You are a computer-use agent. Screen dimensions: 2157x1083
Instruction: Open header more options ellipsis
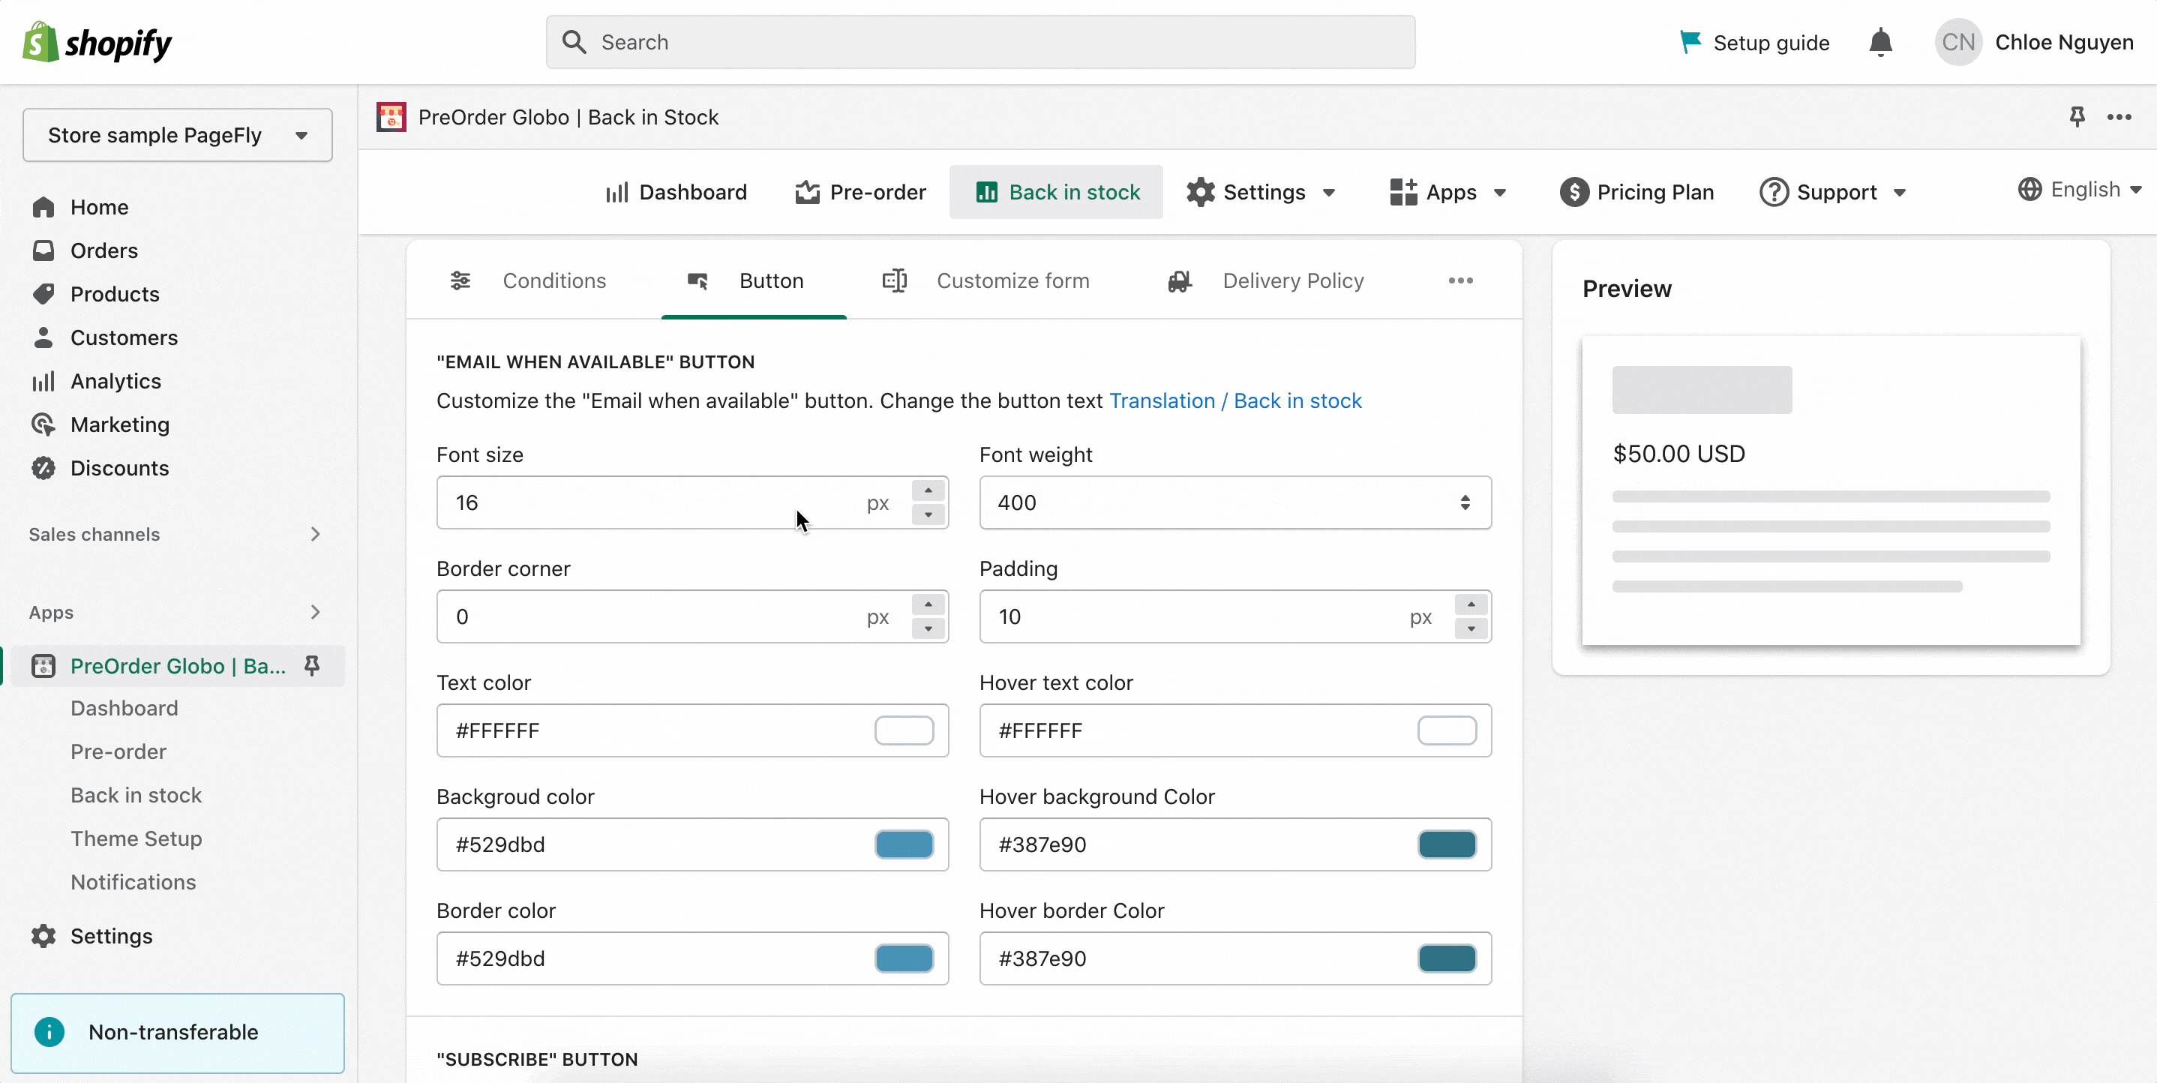tap(2119, 116)
